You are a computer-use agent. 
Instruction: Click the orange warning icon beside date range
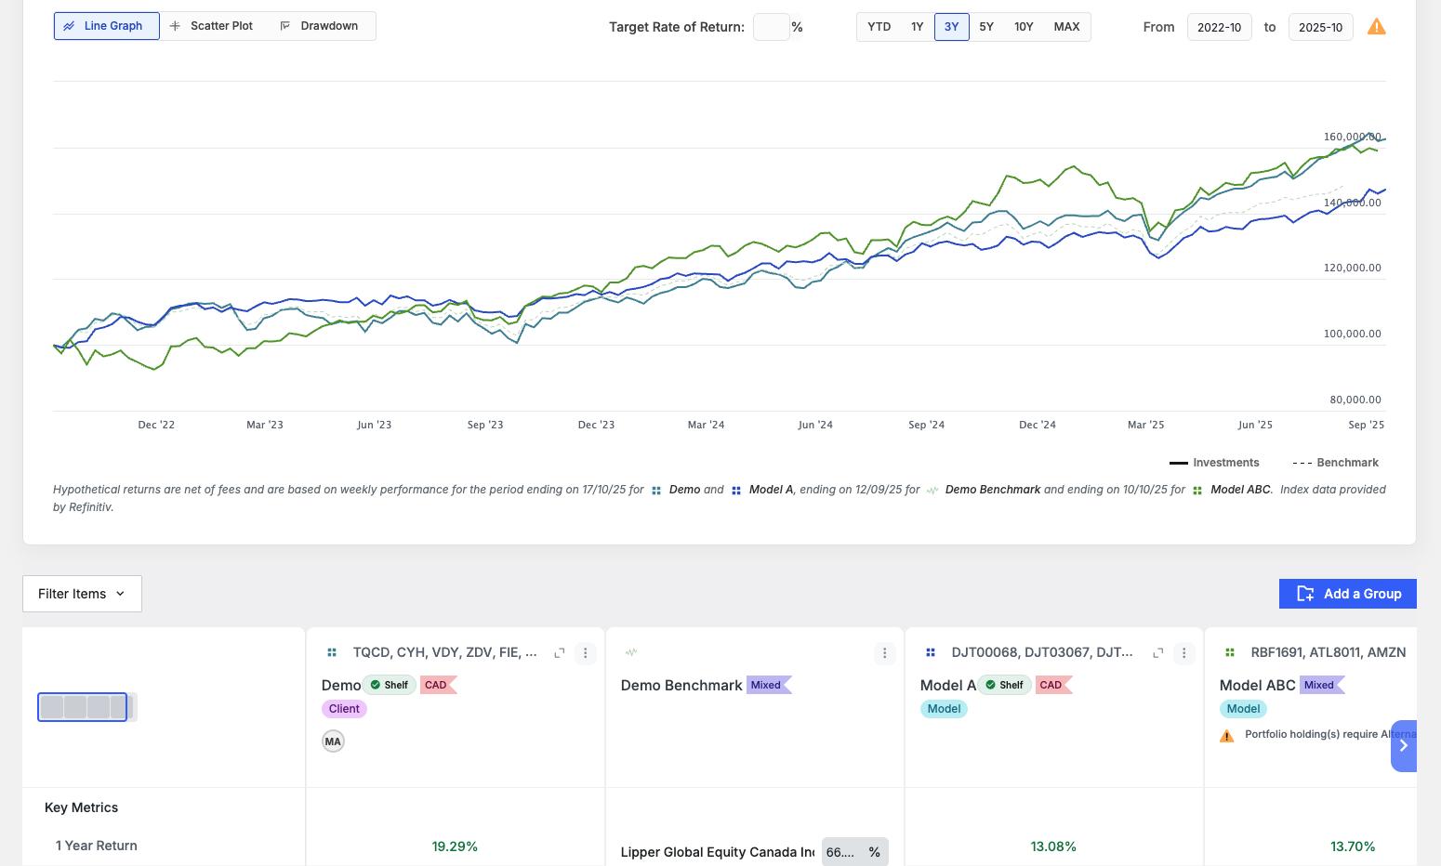tap(1377, 27)
